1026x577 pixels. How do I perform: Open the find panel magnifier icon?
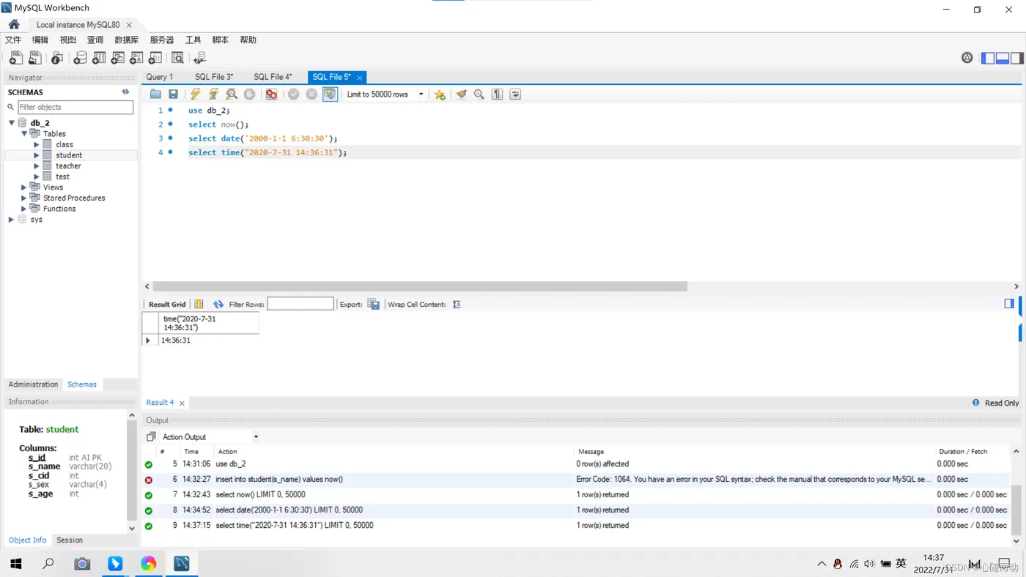point(479,94)
